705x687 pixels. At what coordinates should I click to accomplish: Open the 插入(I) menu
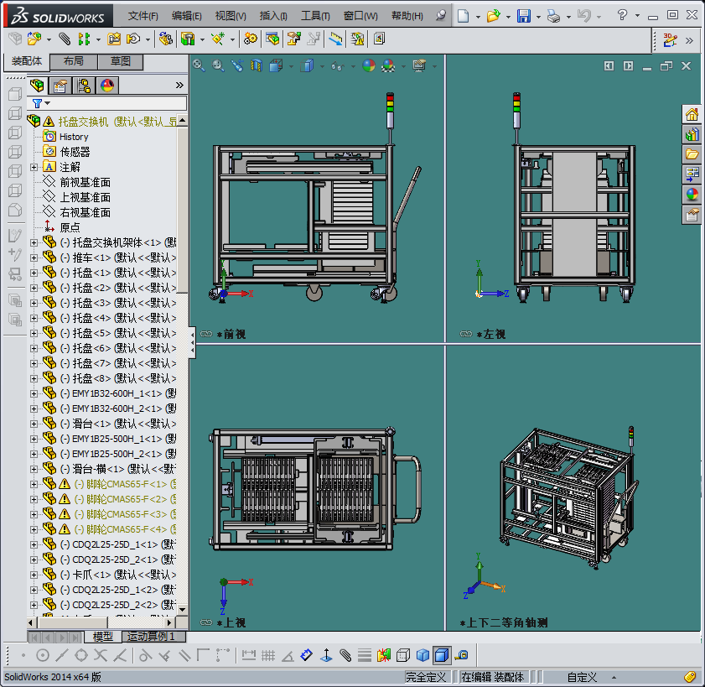273,16
